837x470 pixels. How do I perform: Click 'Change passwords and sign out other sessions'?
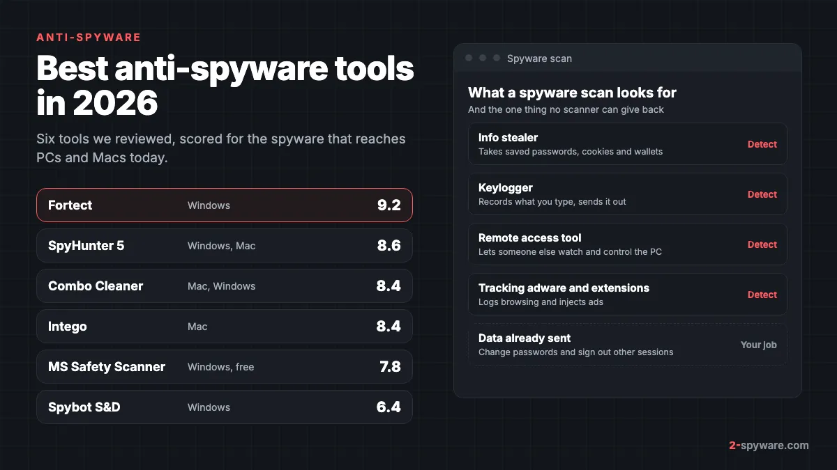tap(576, 352)
